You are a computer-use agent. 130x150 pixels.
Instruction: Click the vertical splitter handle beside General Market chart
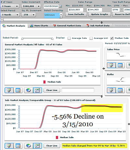click(104, 69)
